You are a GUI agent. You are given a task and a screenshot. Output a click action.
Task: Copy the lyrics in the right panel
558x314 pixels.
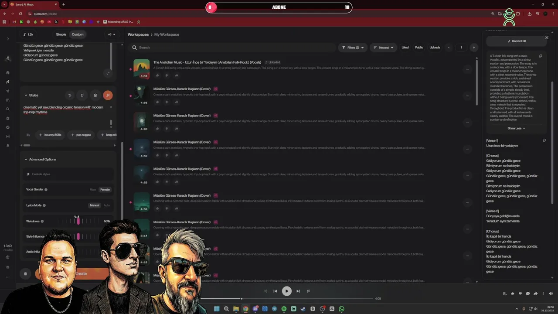tap(544, 140)
